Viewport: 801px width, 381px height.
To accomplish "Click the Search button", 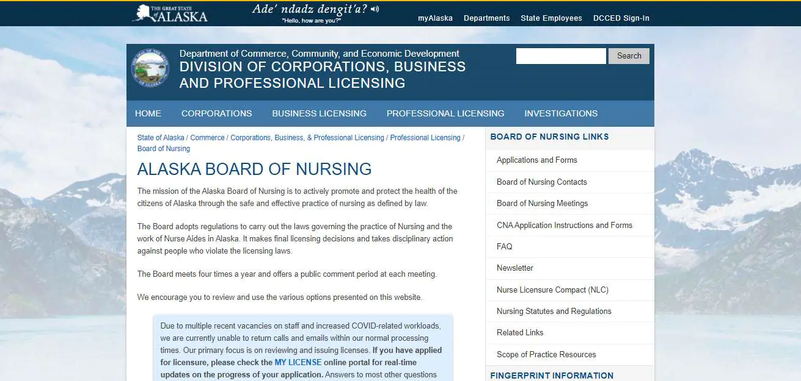I will point(629,55).
